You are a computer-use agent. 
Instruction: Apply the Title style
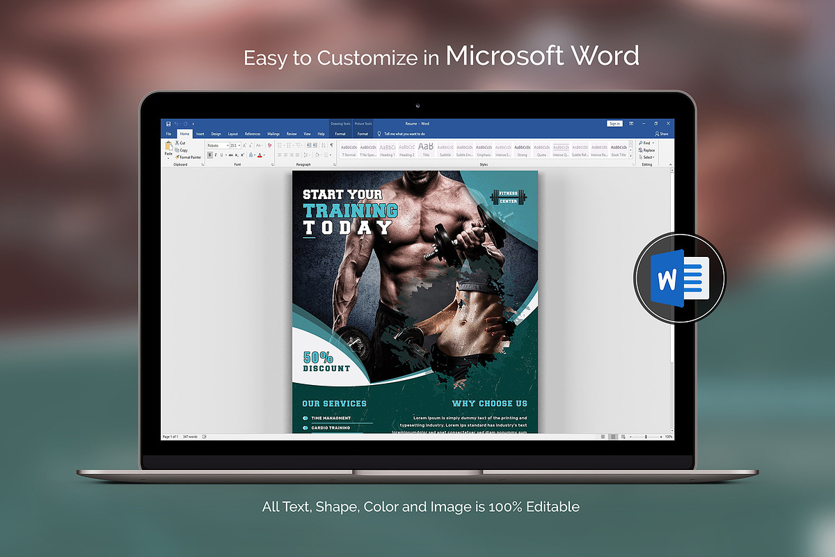(x=426, y=150)
